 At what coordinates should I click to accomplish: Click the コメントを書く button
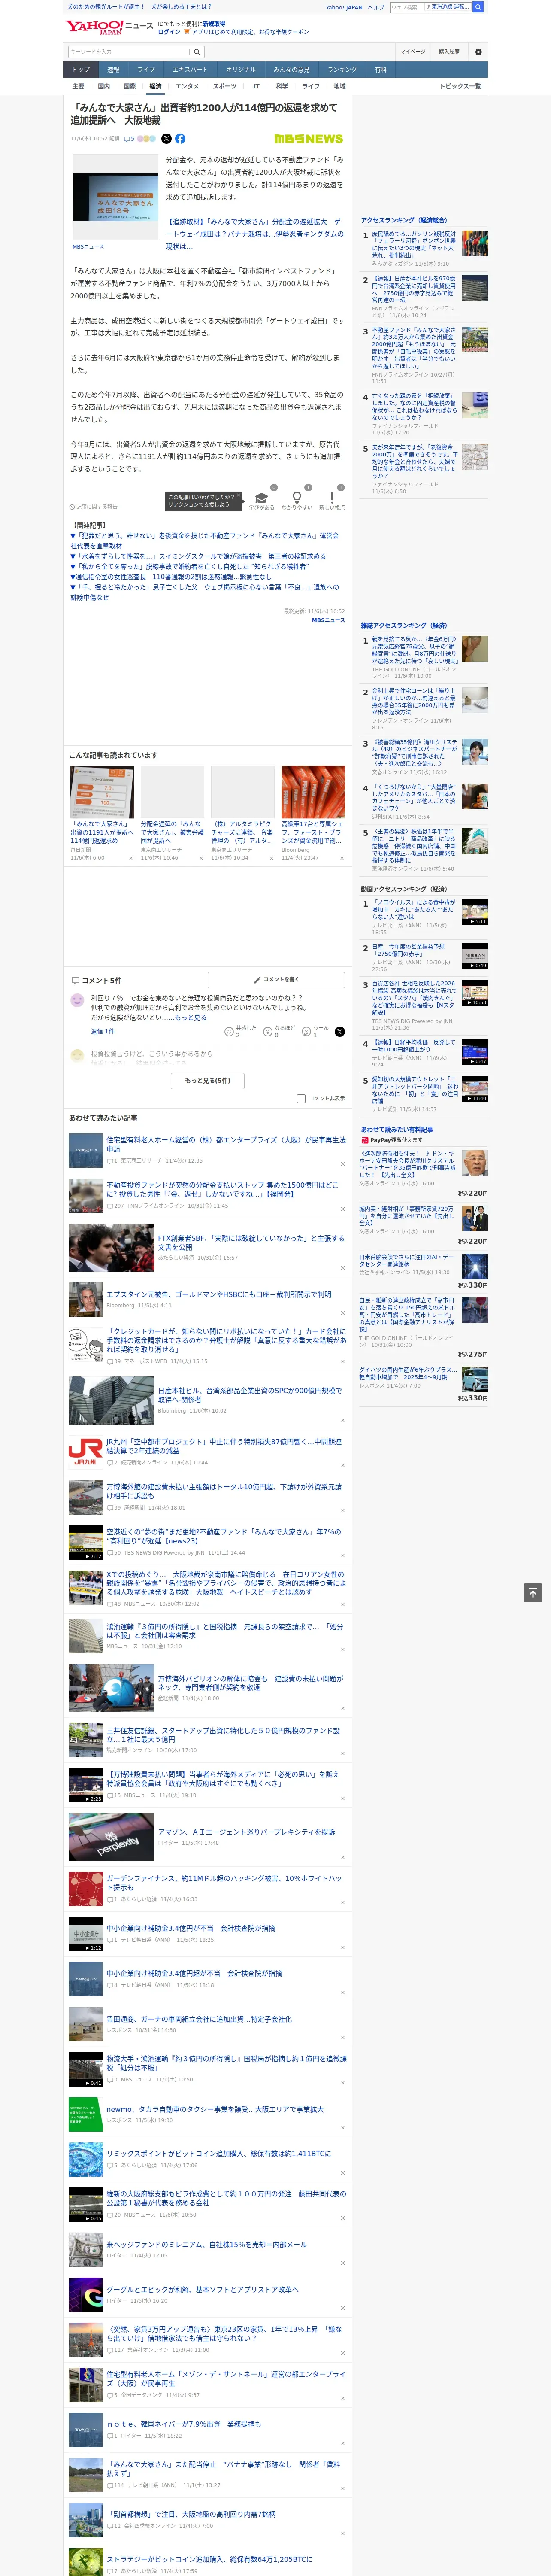(276, 980)
